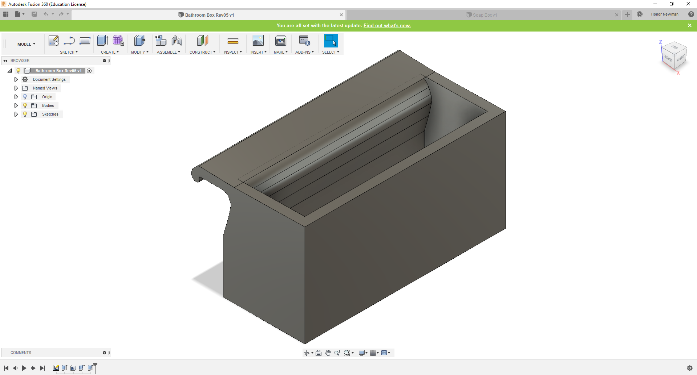Jump to timeline beginning
This screenshot has width=697, height=375.
(x=6, y=368)
